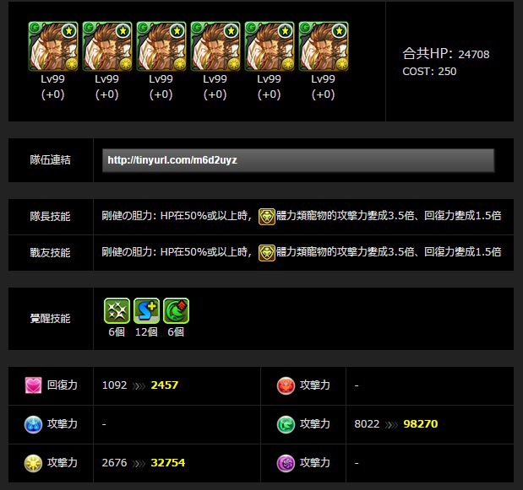Screen dimensions: 523x490
Task: Click the team link URL field
Action: [x=298, y=160]
